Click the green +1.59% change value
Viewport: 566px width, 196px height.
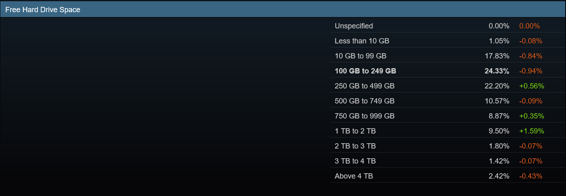point(531,131)
